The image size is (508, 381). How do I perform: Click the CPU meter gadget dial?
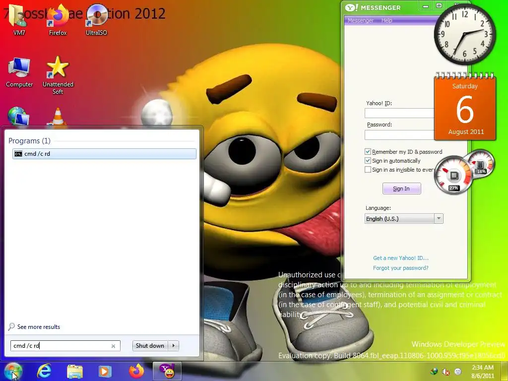tap(453, 175)
